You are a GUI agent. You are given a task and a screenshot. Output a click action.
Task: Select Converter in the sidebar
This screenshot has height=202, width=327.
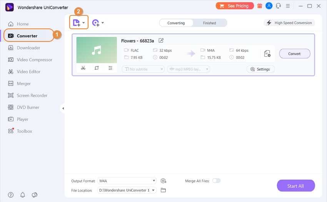[x=27, y=36]
